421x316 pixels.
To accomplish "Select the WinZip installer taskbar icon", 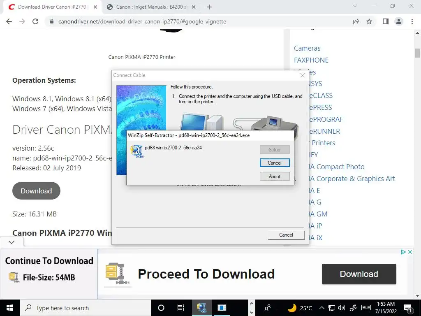I will 201,308.
